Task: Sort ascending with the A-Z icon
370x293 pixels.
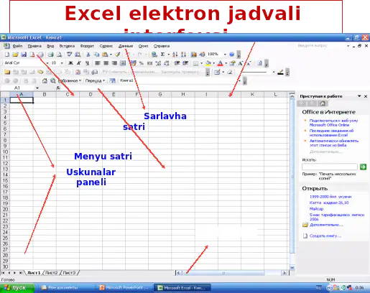Action: (x=175, y=55)
